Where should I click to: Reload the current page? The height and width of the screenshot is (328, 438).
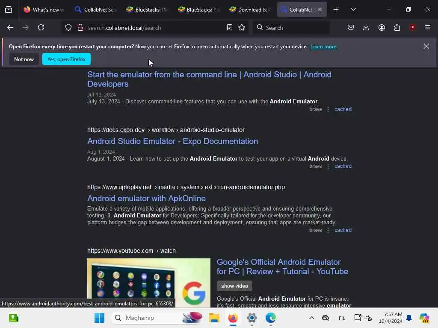[41, 27]
